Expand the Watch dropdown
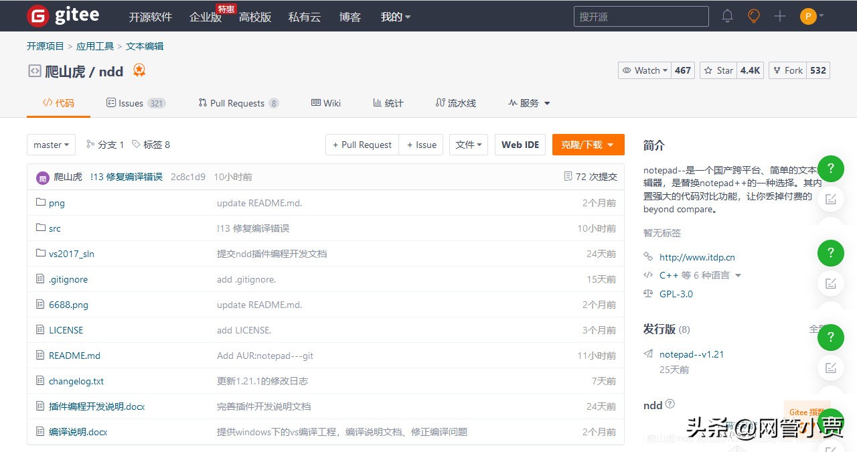Screen dimensions: 857x452 click(643, 70)
